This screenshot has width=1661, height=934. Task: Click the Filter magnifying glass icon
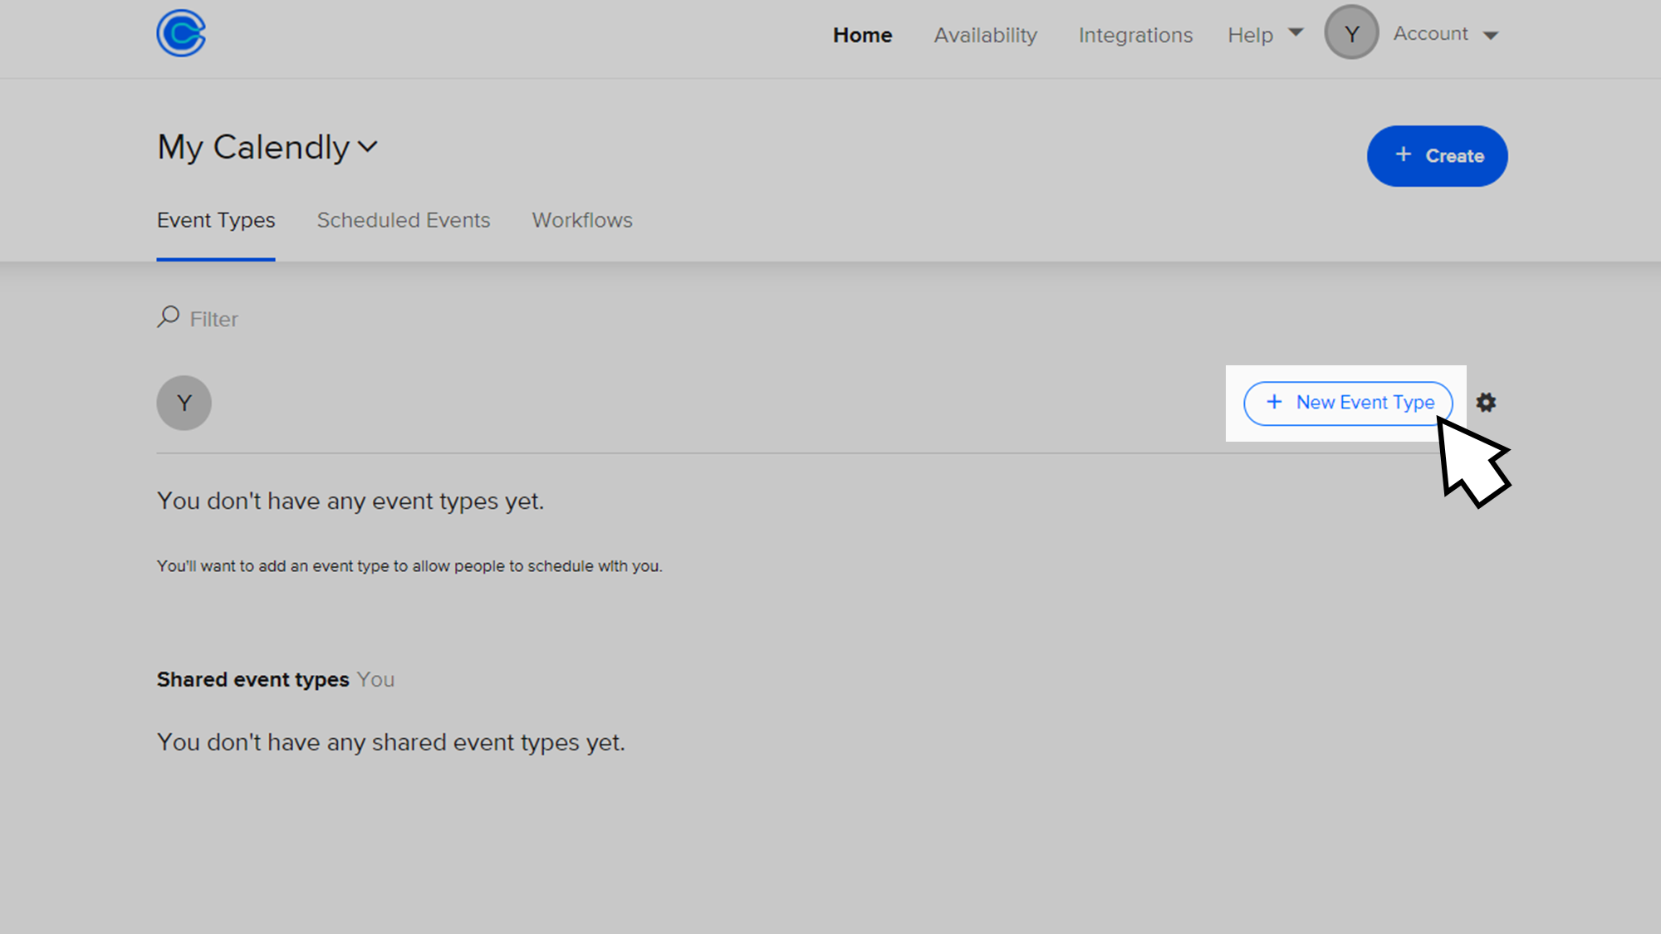[168, 316]
